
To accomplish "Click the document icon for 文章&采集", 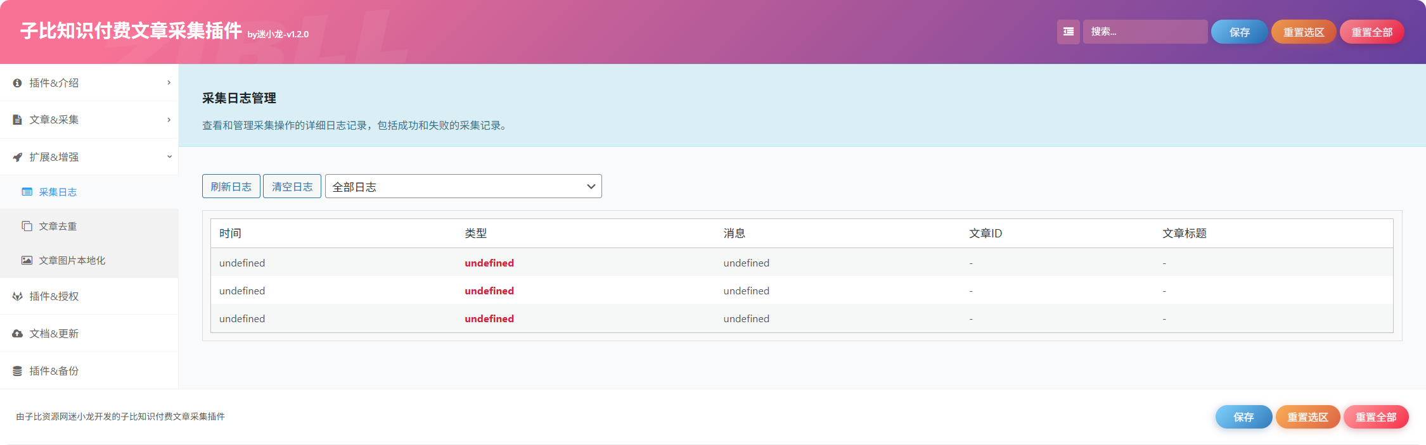I will [x=17, y=120].
